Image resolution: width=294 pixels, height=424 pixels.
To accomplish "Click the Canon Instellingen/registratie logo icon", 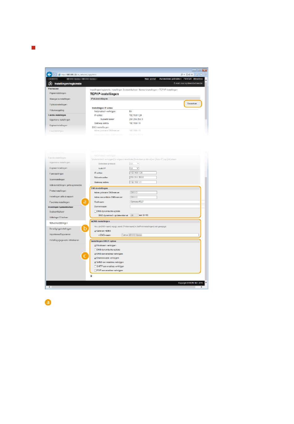I will [50, 84].
